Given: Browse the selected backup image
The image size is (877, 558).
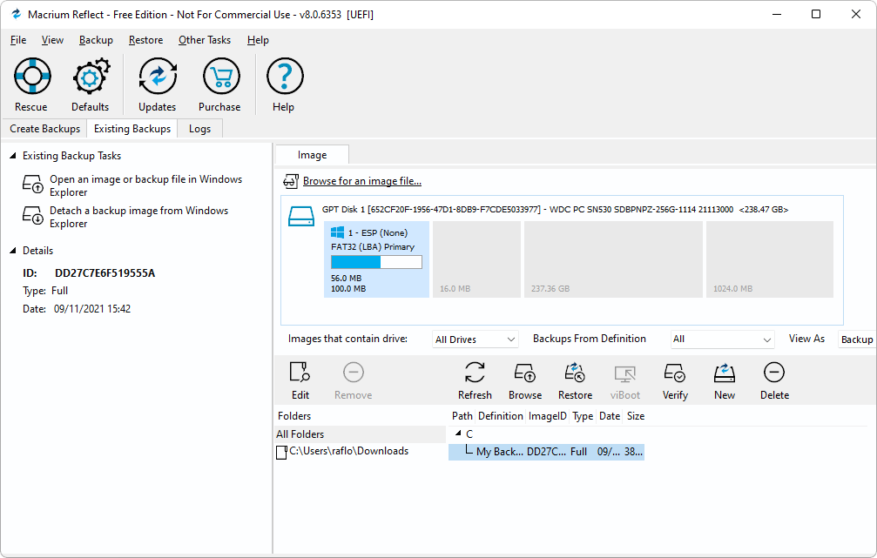Looking at the screenshot, I should [524, 380].
